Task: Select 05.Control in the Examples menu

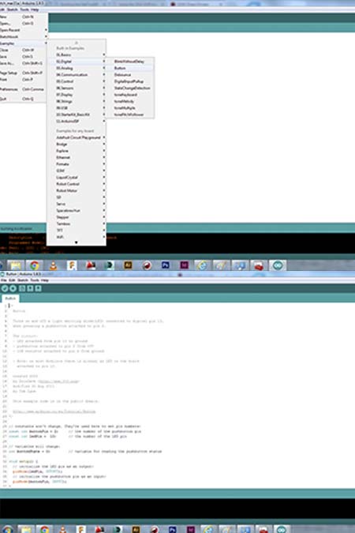Action: click(x=77, y=81)
